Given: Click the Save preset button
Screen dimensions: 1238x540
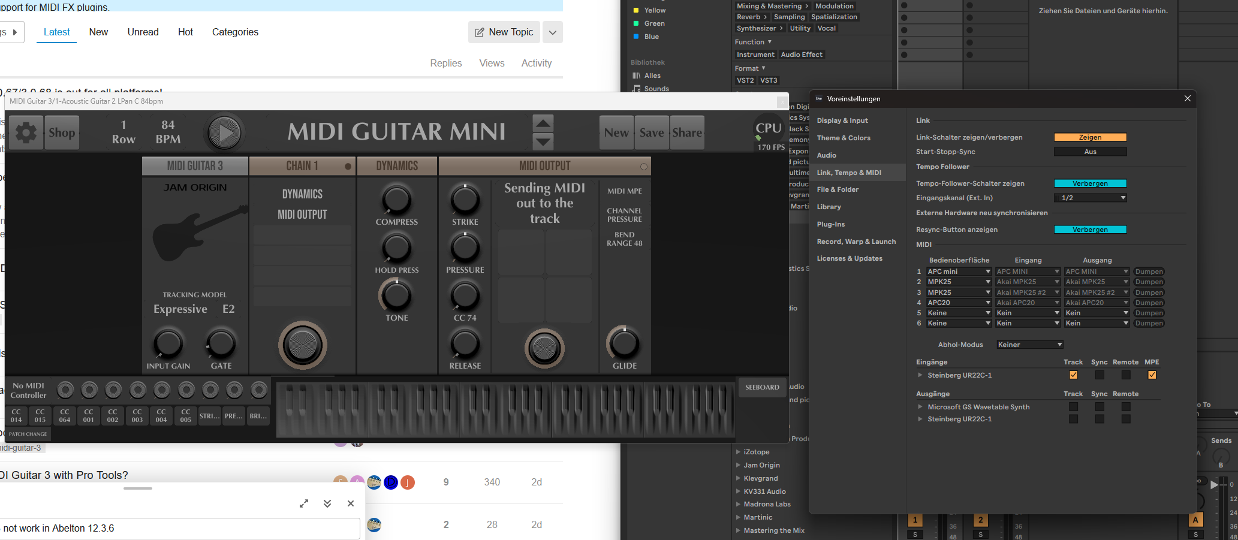Looking at the screenshot, I should pyautogui.click(x=651, y=132).
